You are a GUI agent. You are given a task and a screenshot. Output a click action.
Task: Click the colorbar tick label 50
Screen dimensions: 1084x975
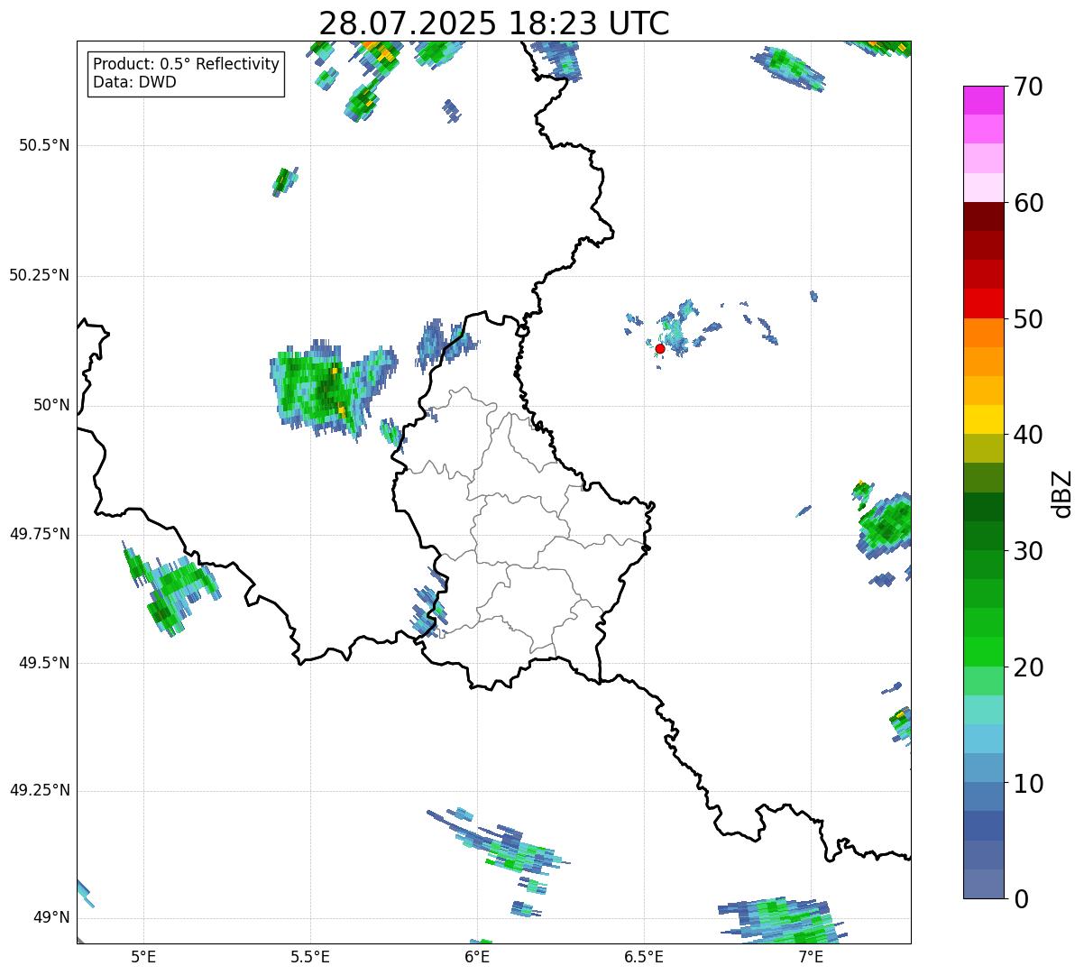(x=1027, y=319)
